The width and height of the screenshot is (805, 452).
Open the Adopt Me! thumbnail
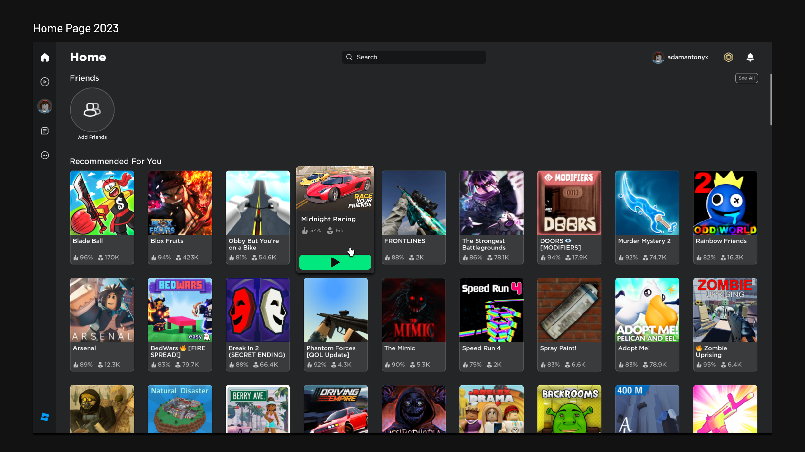[x=647, y=310]
